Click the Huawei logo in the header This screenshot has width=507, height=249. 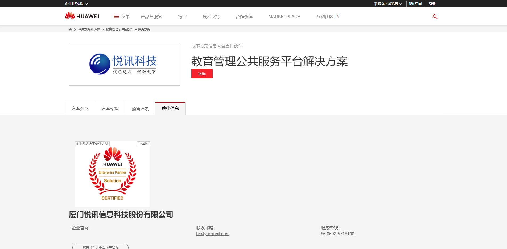tap(82, 16)
